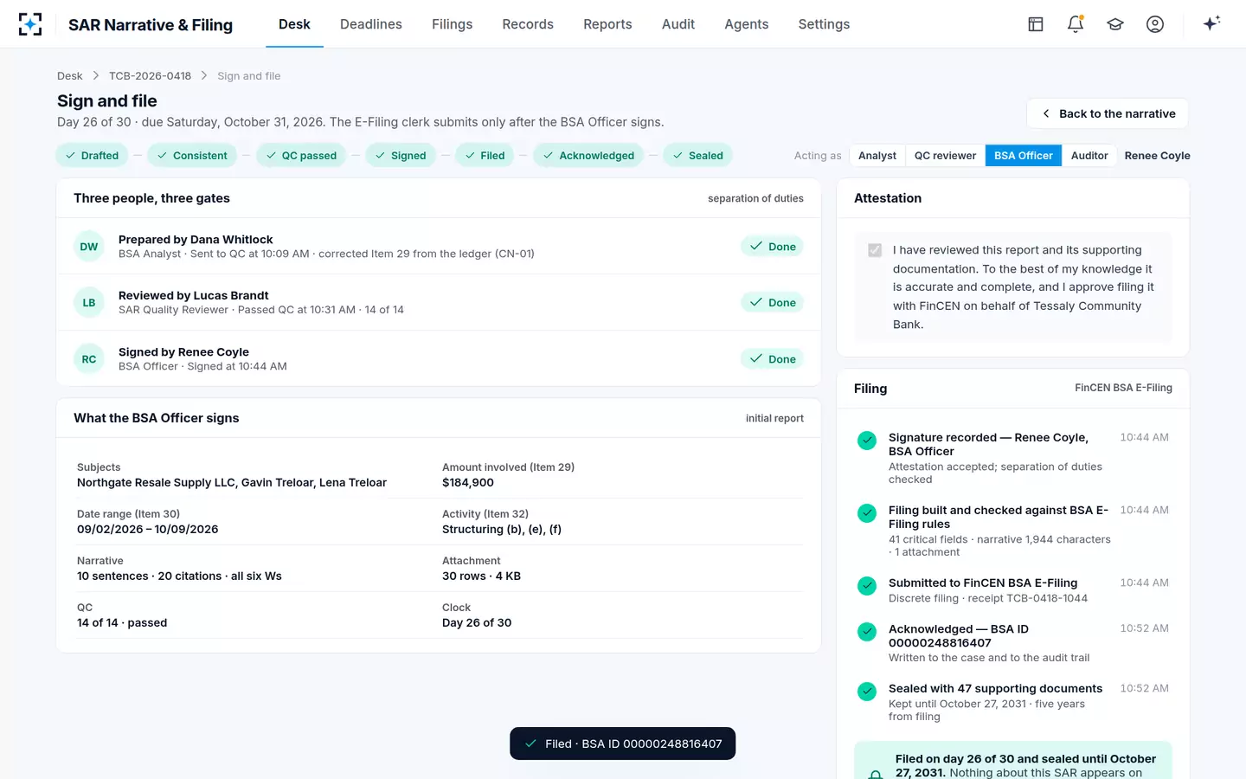The height and width of the screenshot is (779, 1246).
Task: Open the Deadlines tab
Action: 371,24
